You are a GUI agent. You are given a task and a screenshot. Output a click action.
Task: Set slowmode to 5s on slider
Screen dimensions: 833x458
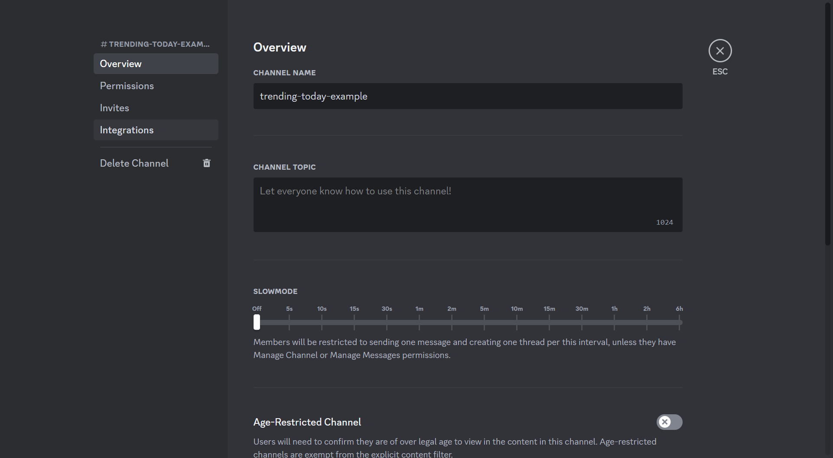(x=289, y=322)
